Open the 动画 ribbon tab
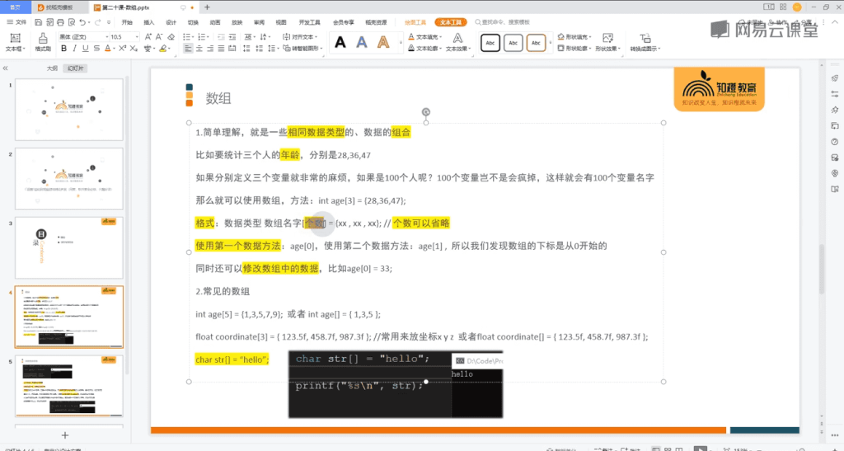Viewport: 844px width, 451px height. click(x=214, y=22)
